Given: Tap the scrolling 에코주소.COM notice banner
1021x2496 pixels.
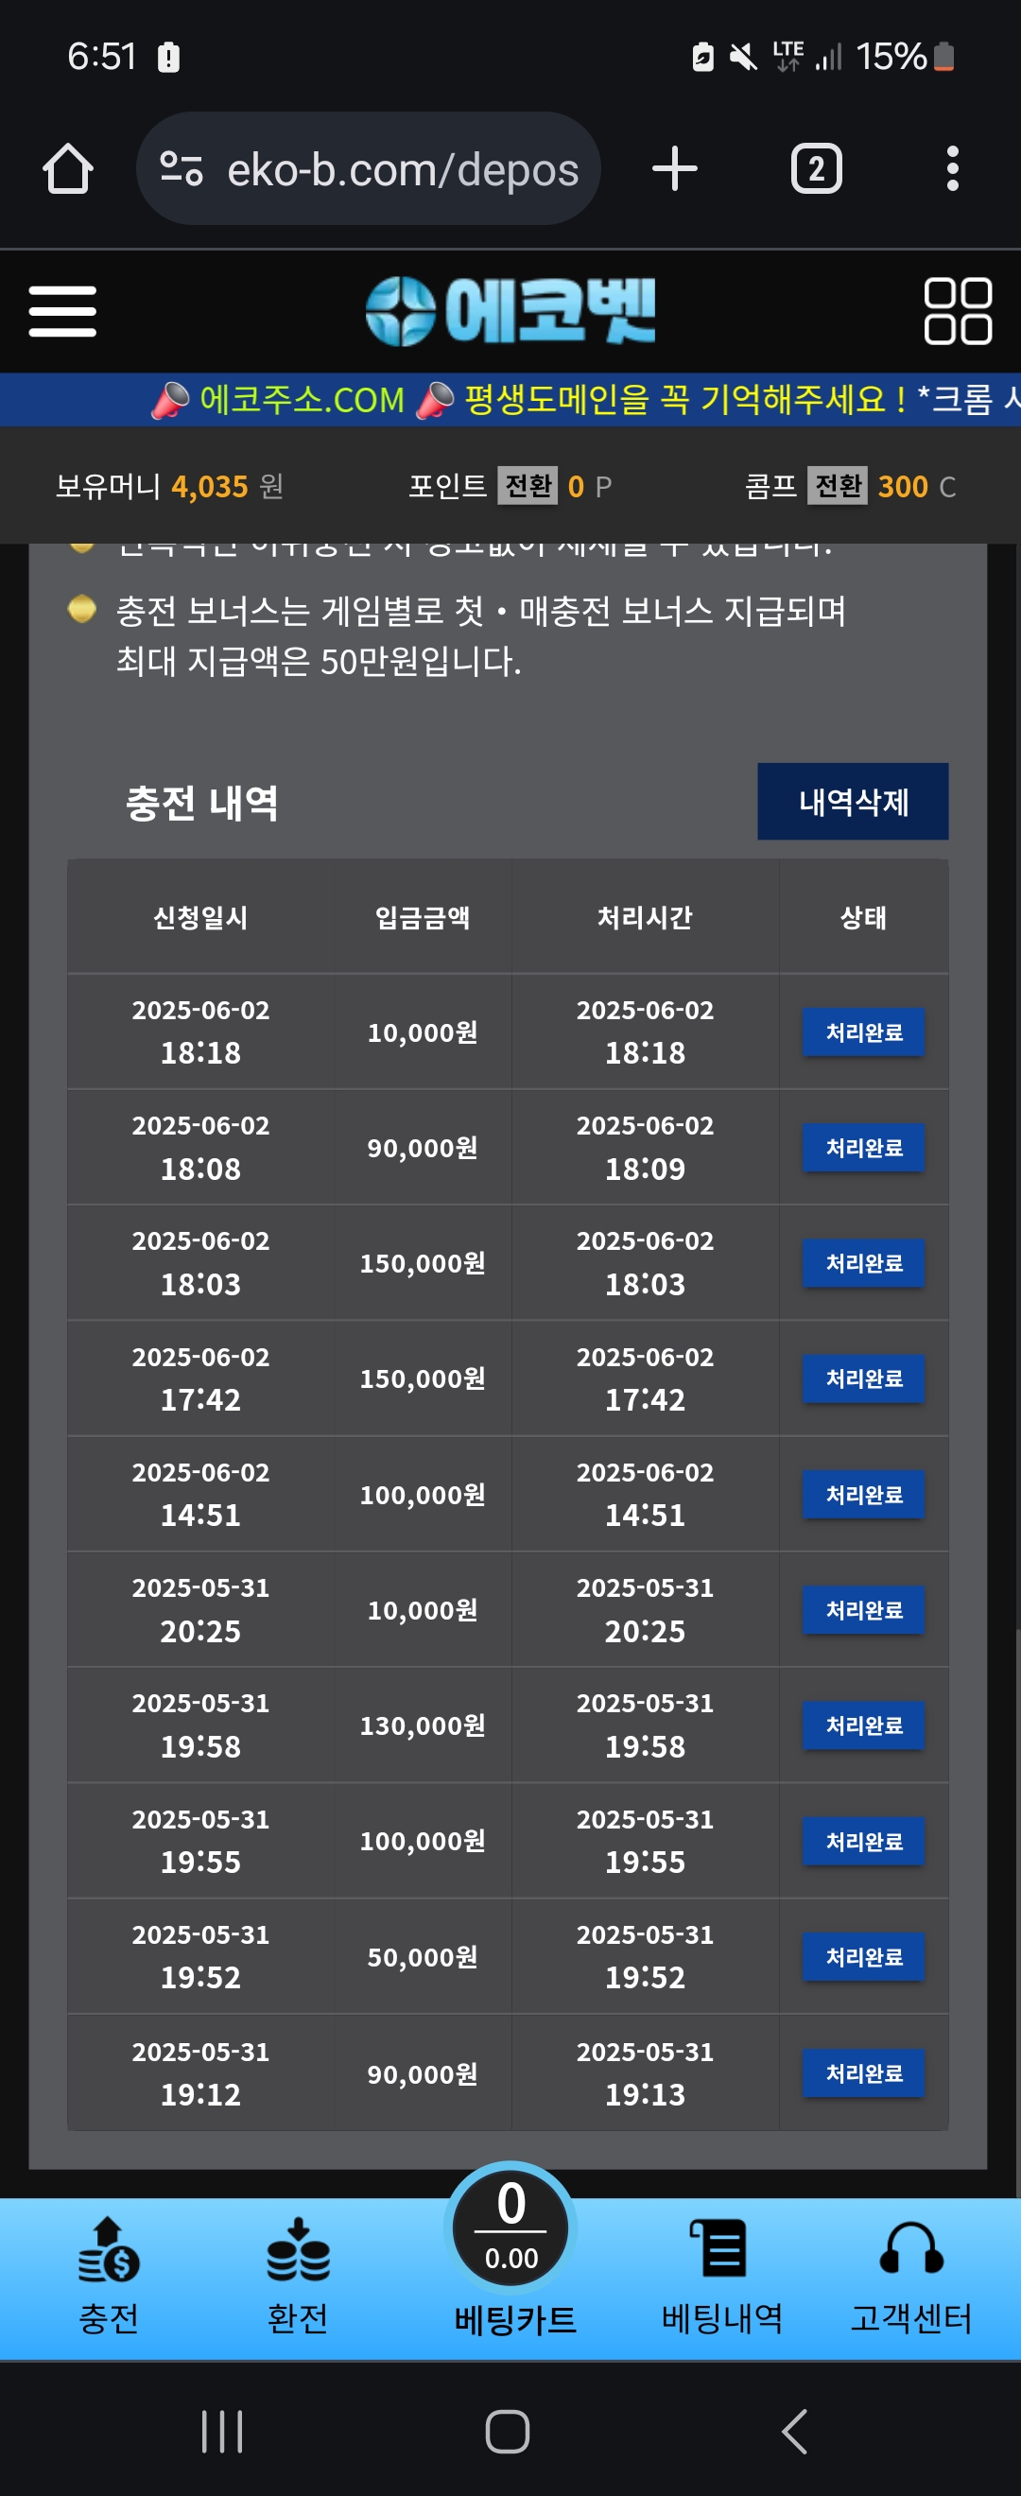Looking at the screenshot, I should tap(510, 399).
